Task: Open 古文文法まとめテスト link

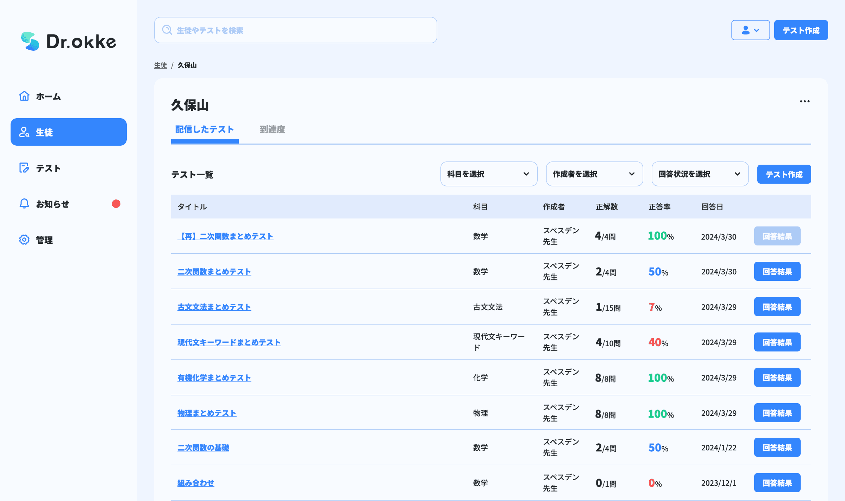Action: [214, 307]
